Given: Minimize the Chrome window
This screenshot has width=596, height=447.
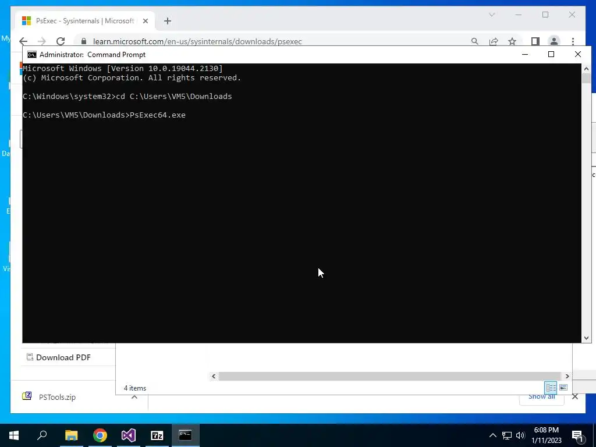Looking at the screenshot, I should click(519, 15).
